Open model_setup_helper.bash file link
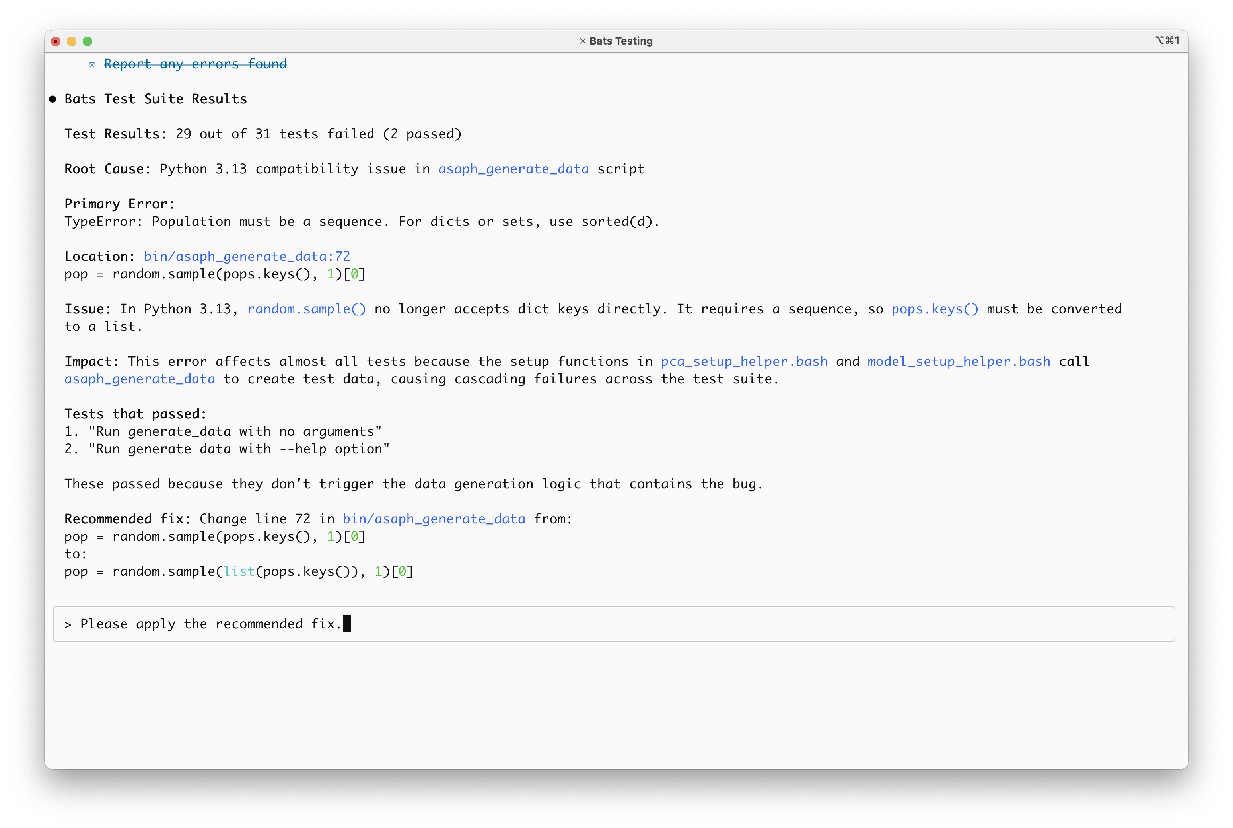 tap(959, 361)
